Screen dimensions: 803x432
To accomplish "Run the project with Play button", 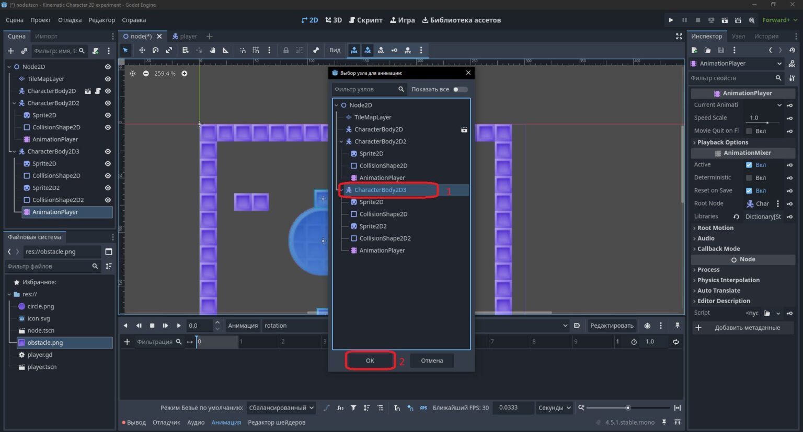I will 671,20.
